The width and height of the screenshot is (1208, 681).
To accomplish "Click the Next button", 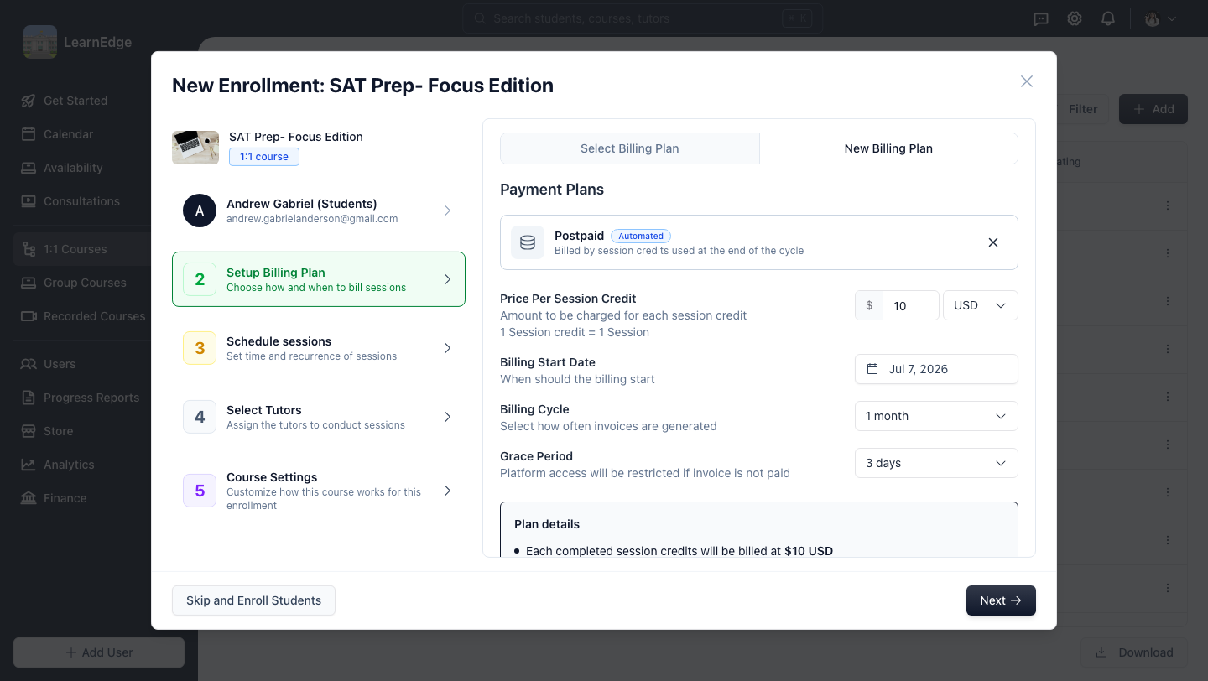I will [1001, 600].
